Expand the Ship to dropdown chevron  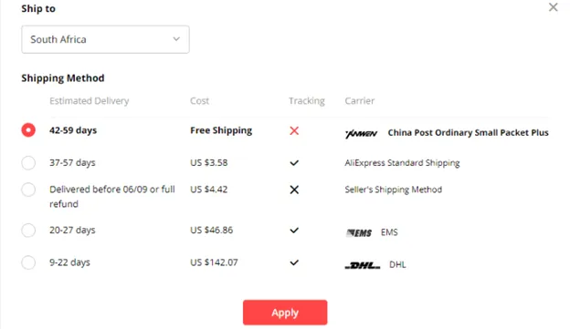tap(176, 39)
